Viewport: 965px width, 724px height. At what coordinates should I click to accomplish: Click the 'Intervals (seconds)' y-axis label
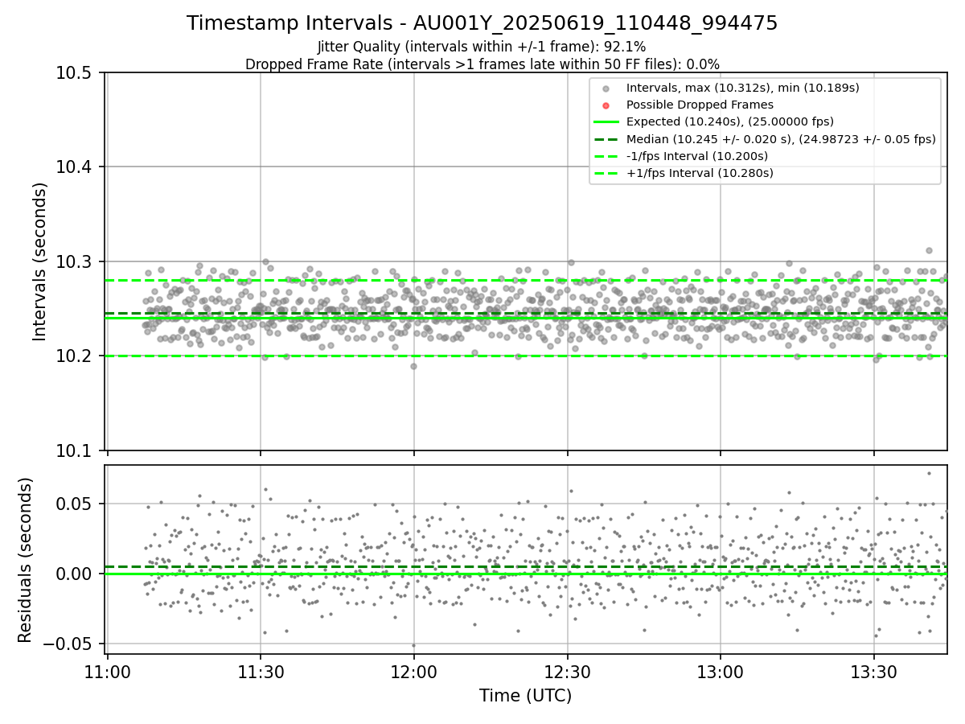click(x=40, y=261)
